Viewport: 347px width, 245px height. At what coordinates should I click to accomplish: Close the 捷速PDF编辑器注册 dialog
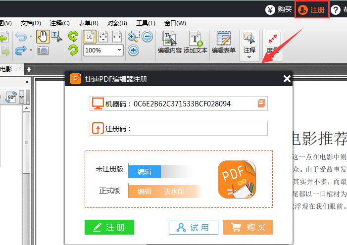pyautogui.click(x=287, y=79)
